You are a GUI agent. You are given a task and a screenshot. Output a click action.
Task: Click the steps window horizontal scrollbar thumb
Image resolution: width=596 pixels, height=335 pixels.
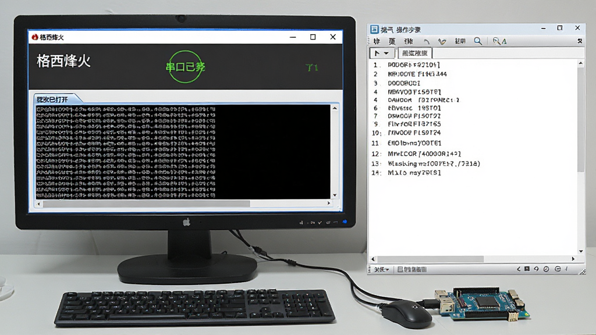(x=430, y=259)
